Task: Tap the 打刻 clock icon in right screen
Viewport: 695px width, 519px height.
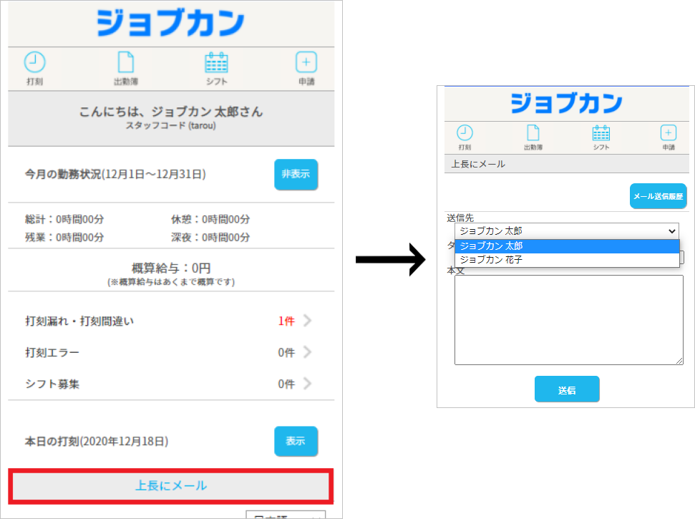Action: pyautogui.click(x=465, y=132)
